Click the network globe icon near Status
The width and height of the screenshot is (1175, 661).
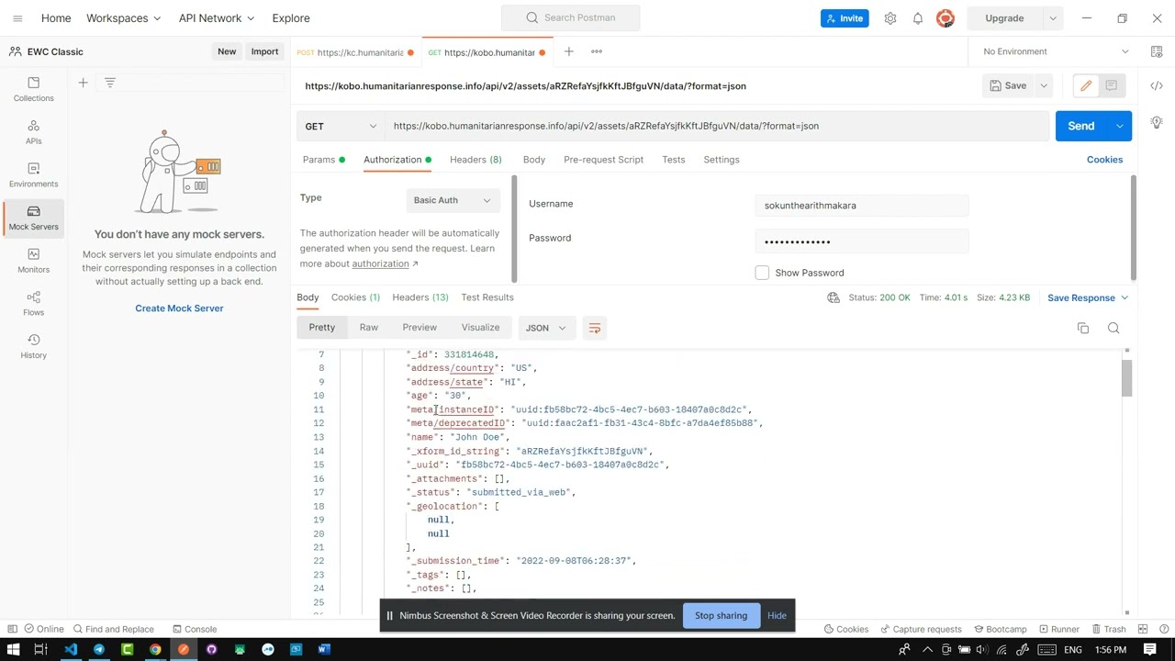(x=834, y=297)
